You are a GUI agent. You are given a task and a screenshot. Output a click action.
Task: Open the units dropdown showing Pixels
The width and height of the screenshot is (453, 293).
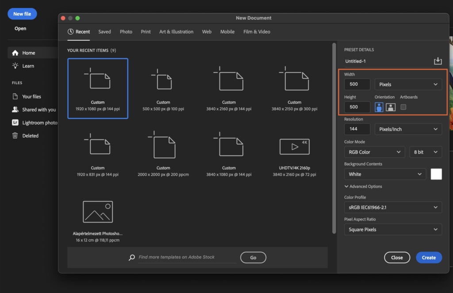click(x=408, y=84)
